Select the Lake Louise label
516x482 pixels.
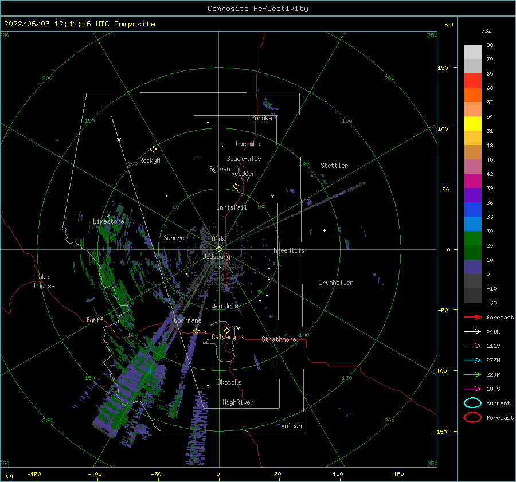(44, 281)
